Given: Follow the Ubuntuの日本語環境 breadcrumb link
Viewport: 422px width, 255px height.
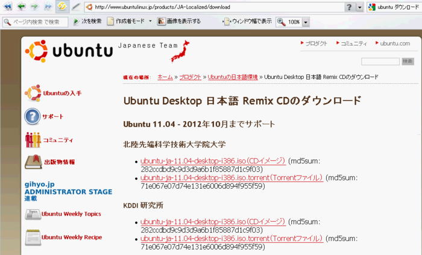Looking at the screenshot, I should click(233, 77).
